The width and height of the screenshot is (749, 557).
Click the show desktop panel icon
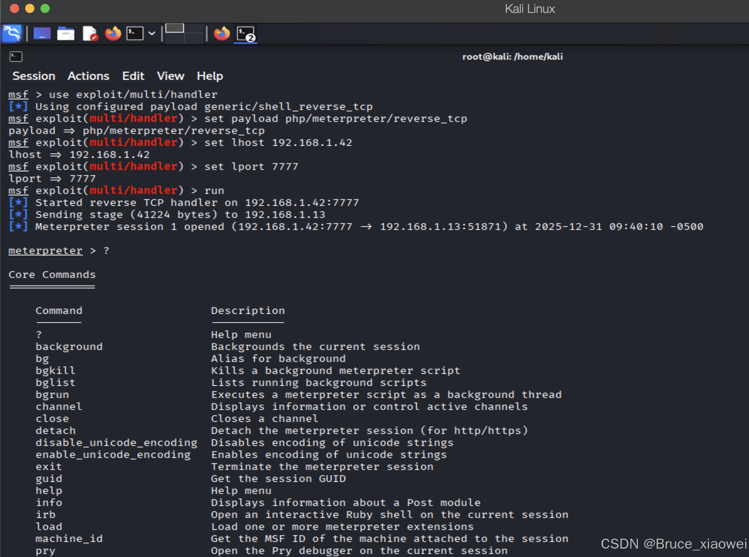[42, 34]
